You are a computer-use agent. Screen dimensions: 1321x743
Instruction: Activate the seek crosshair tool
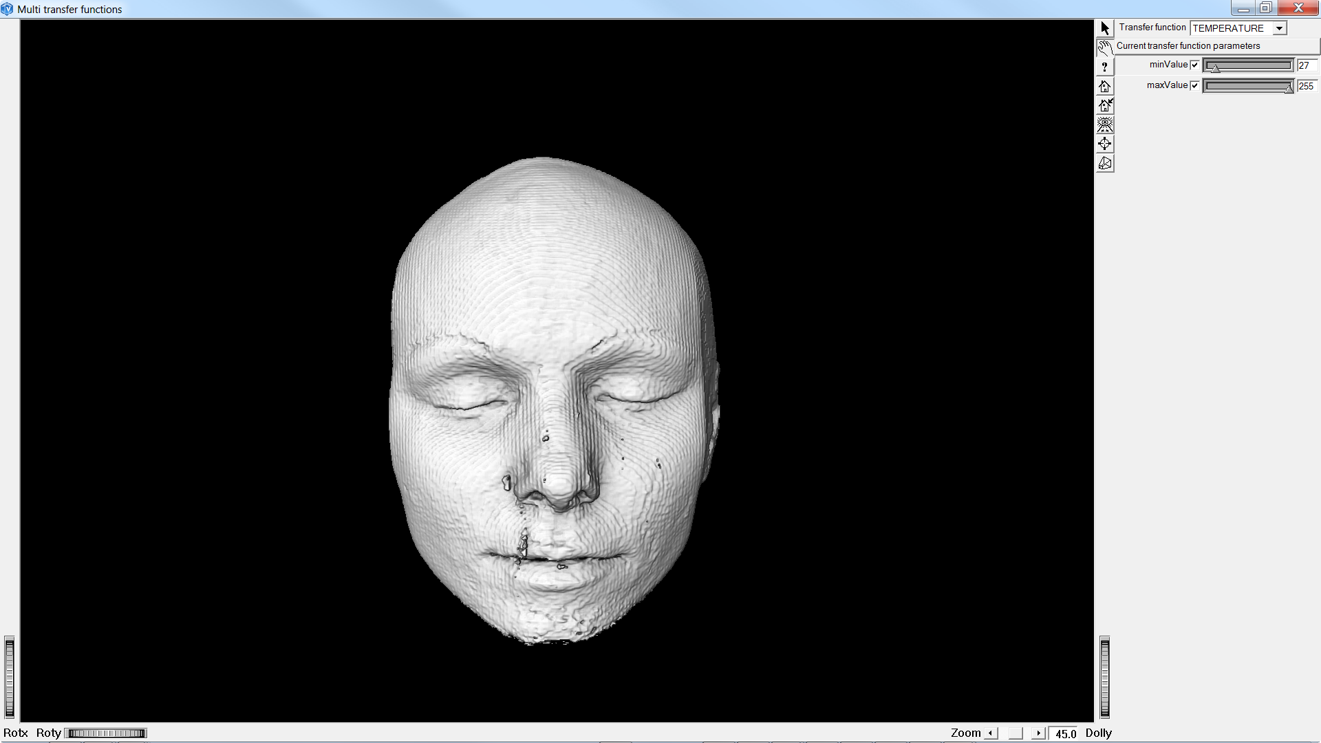(x=1105, y=144)
